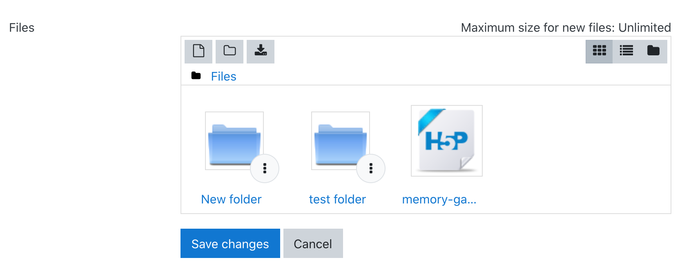Click the breadcrumb folder icon
The image size is (682, 271).
196,76
